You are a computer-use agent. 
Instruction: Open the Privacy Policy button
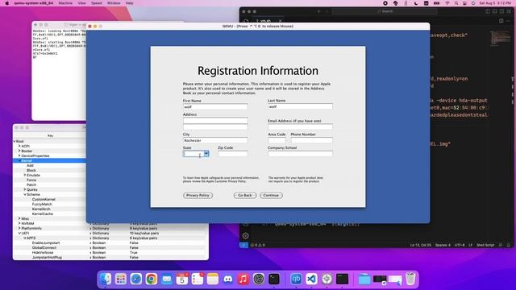[198, 195]
